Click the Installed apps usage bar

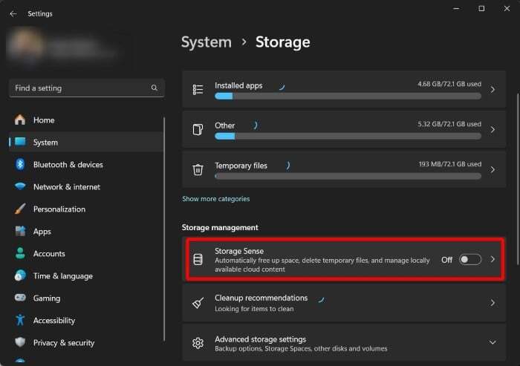click(348, 97)
